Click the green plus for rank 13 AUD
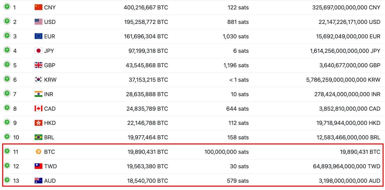385x190 pixels. tap(7, 180)
